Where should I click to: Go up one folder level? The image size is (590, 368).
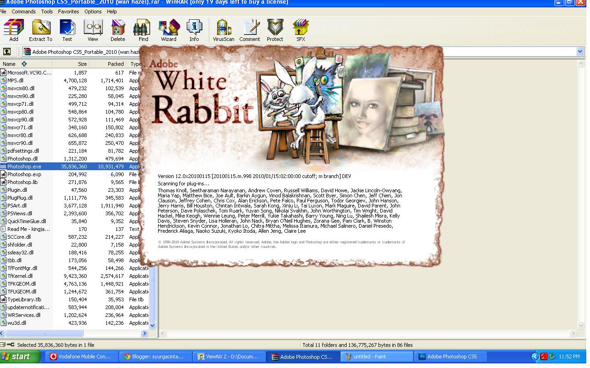(7, 52)
